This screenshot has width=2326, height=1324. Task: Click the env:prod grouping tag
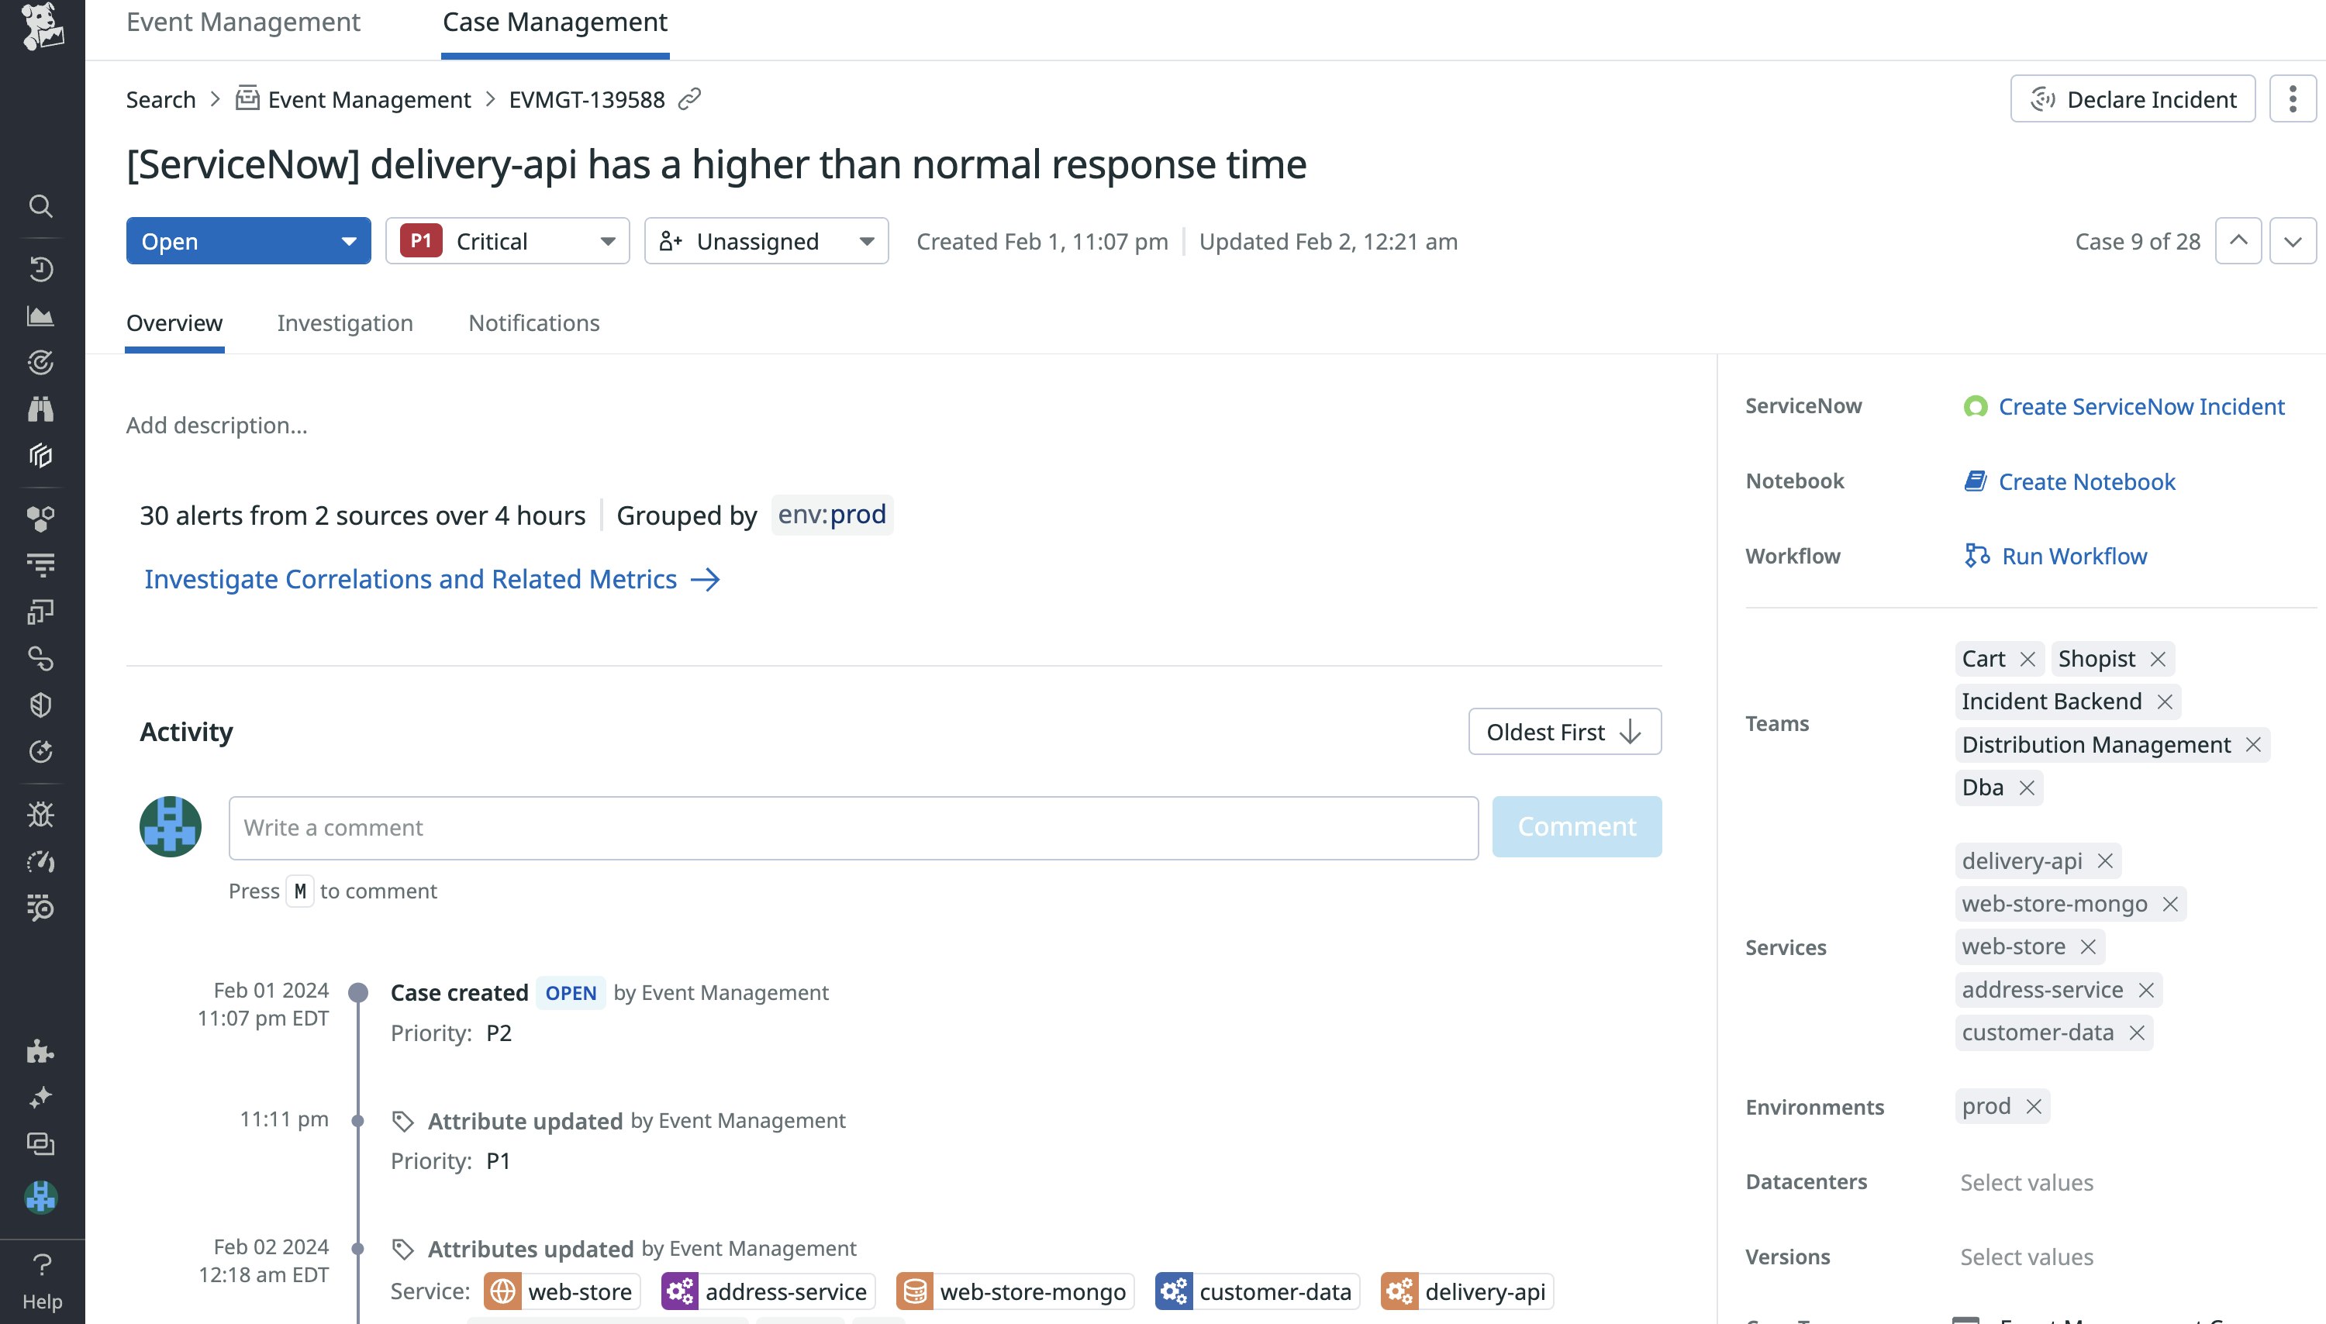tap(831, 515)
